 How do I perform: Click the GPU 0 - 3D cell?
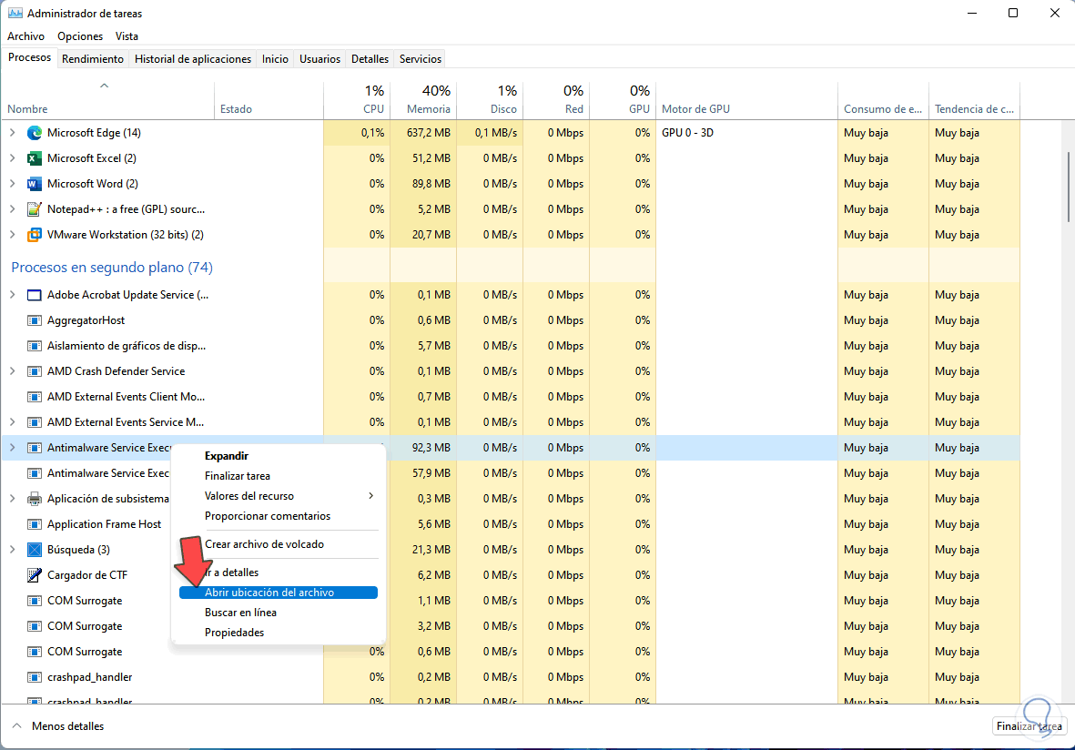point(746,133)
